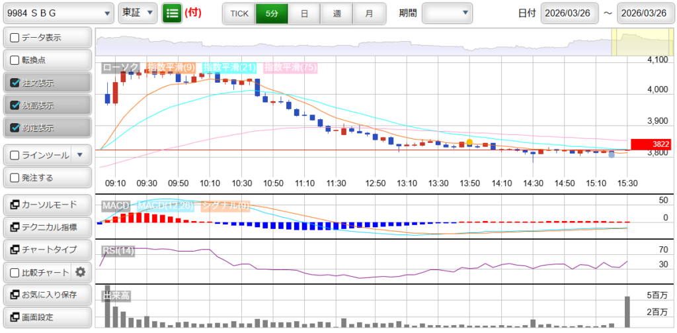This screenshot has height=333, width=677.
Task: Click the yellow marker dot on chart
Action: pos(469,142)
